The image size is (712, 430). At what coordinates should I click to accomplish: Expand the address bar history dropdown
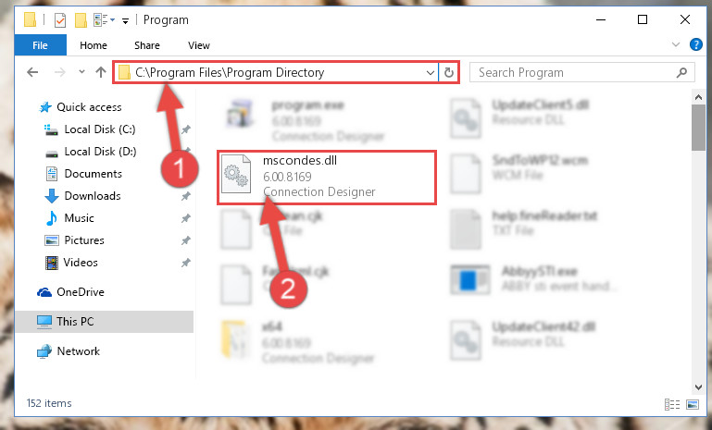pos(430,72)
